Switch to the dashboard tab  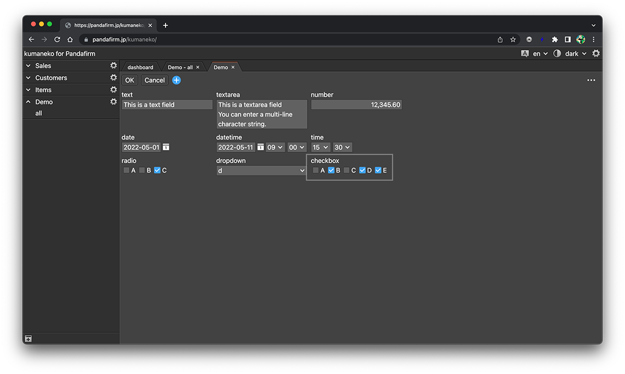point(140,67)
